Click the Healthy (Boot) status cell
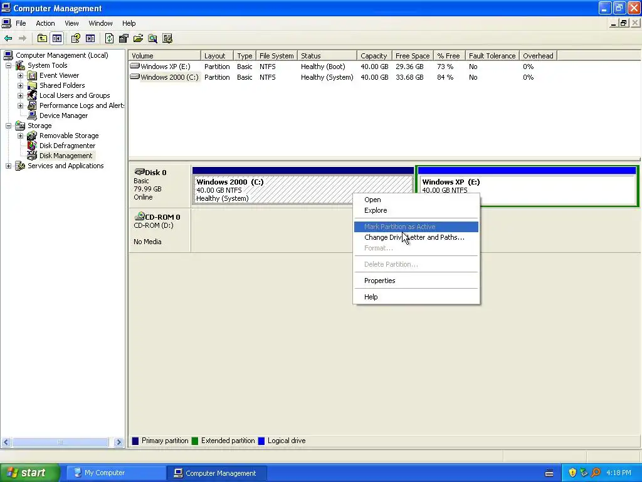Image resolution: width=642 pixels, height=482 pixels. [x=323, y=67]
